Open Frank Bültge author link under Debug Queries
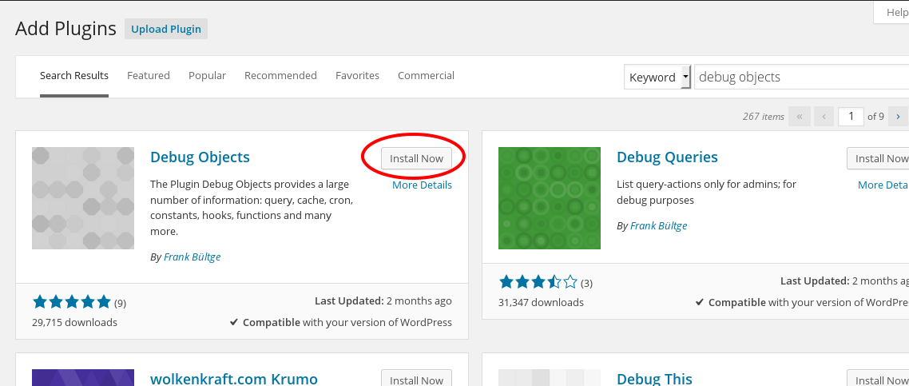The height and width of the screenshot is (386, 909). pyautogui.click(x=658, y=225)
